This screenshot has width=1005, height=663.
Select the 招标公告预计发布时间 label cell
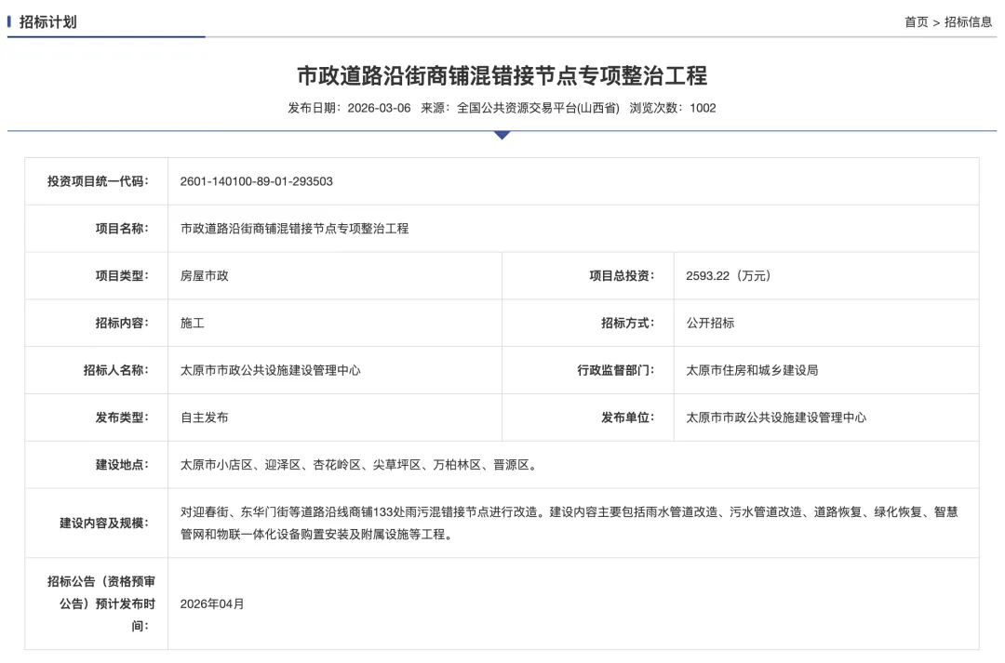tap(97, 604)
